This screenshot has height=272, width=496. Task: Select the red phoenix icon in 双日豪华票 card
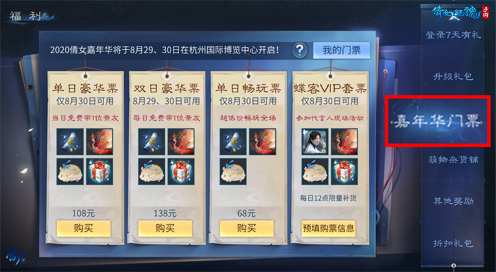coord(181,142)
